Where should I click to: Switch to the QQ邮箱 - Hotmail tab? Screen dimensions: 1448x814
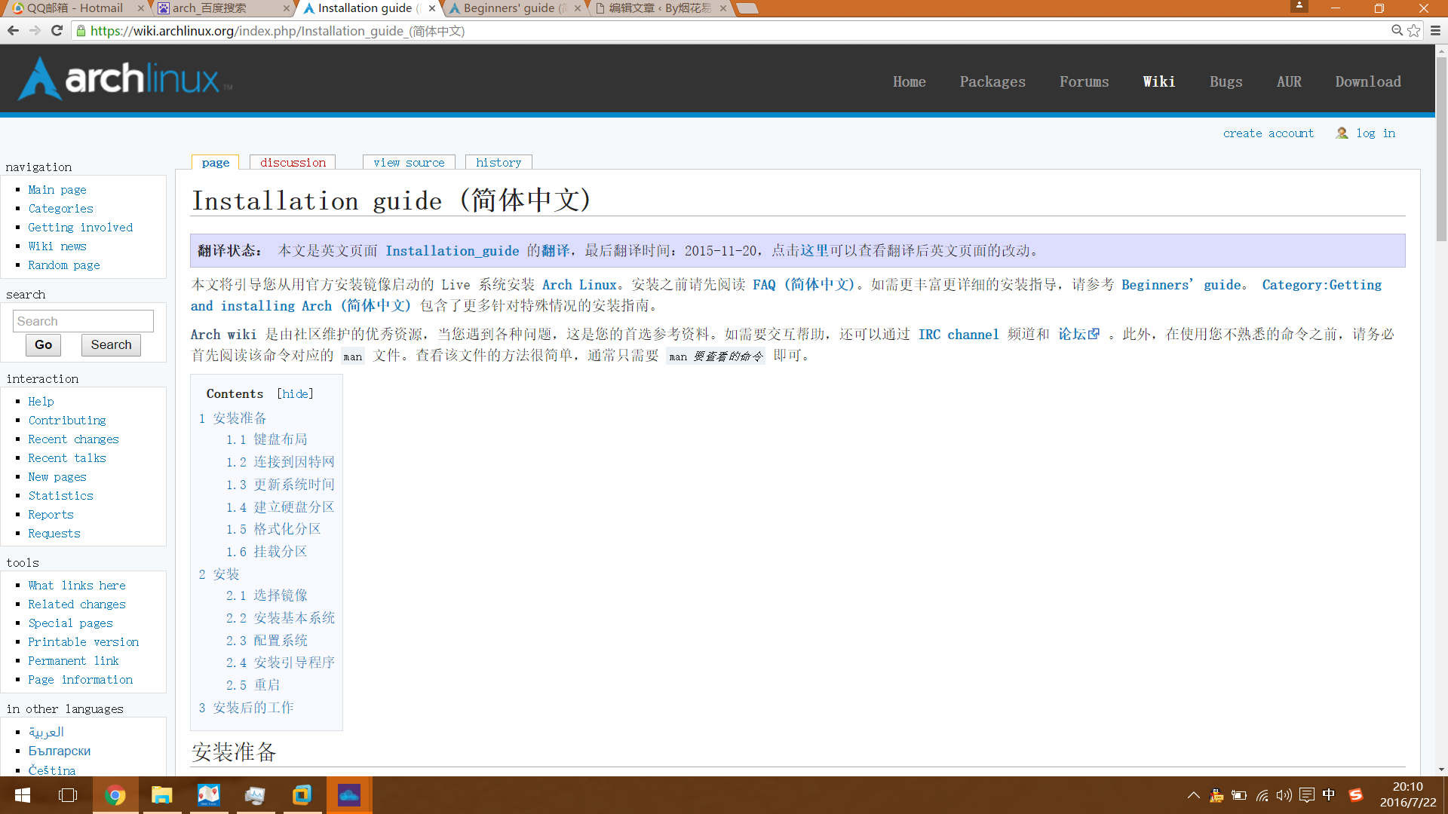point(75,8)
